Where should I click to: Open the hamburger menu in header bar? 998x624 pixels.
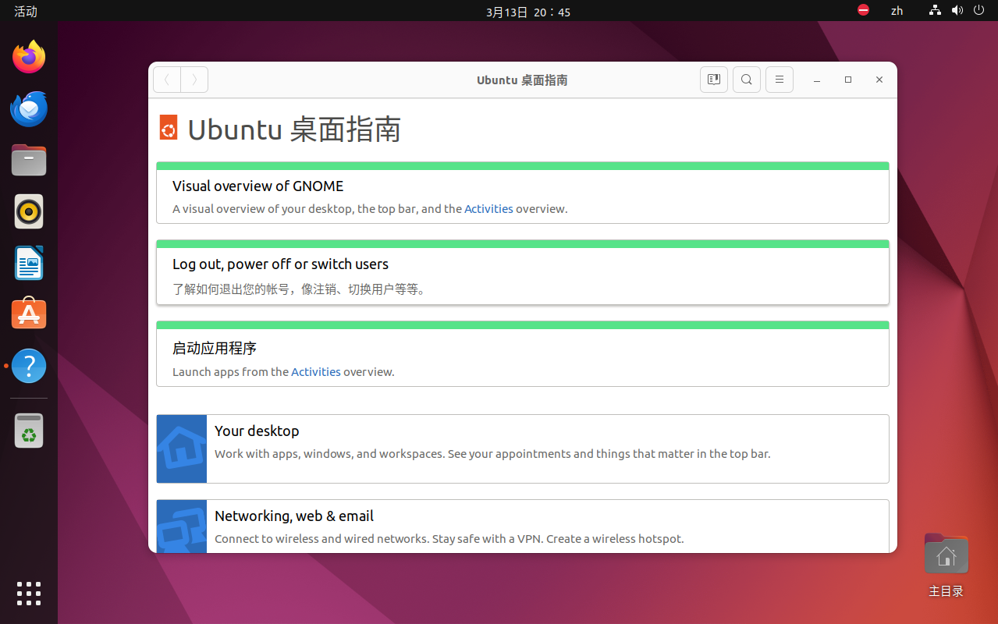pyautogui.click(x=780, y=80)
